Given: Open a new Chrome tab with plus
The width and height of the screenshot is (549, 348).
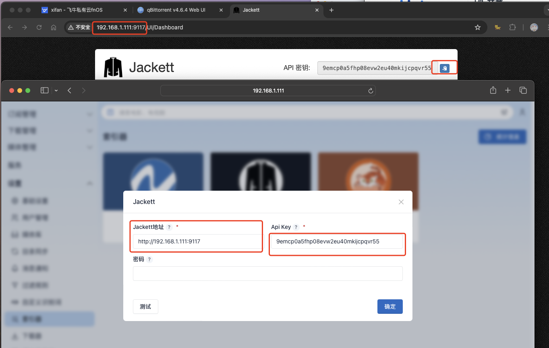Looking at the screenshot, I should click(x=331, y=10).
